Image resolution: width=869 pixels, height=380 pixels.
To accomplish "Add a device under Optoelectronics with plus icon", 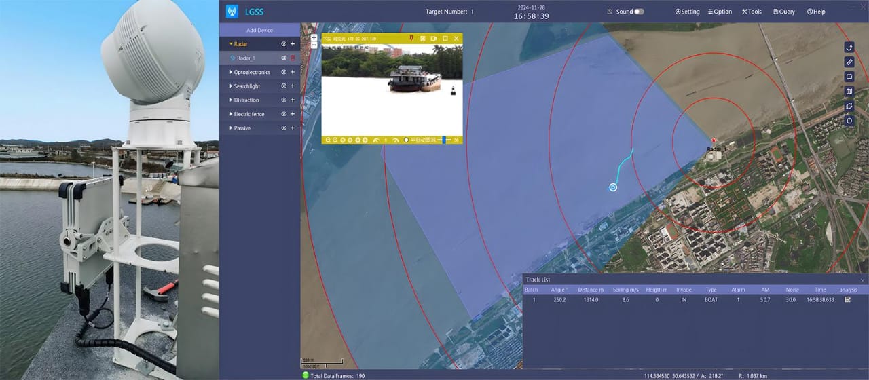I will [x=293, y=72].
